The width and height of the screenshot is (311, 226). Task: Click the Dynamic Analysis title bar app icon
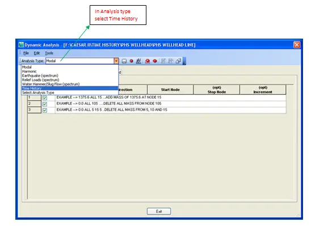tap(21, 45)
